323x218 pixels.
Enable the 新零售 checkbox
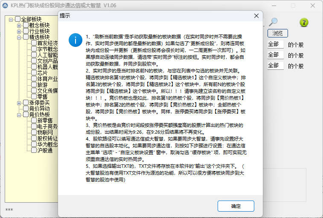click(x=34, y=120)
